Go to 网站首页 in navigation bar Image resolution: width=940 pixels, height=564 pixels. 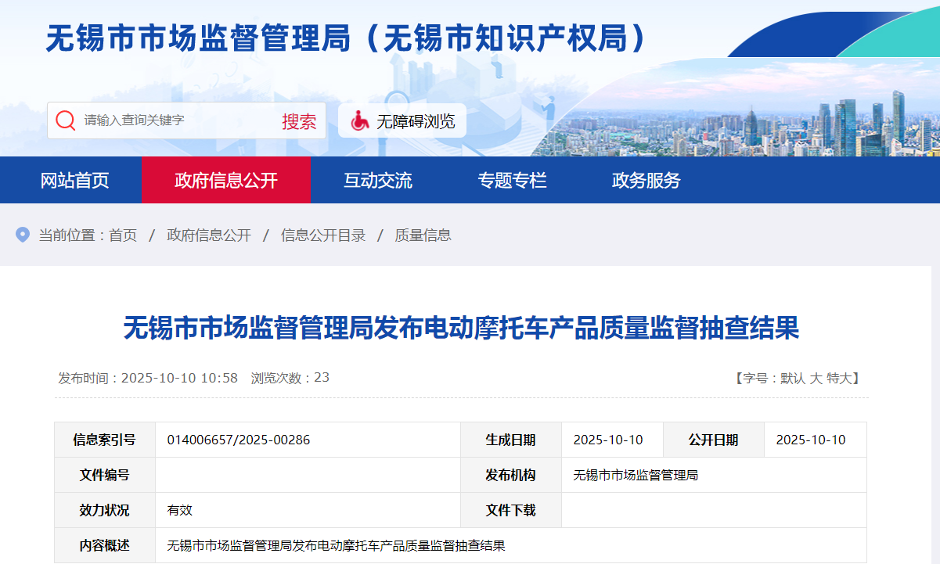[75, 181]
